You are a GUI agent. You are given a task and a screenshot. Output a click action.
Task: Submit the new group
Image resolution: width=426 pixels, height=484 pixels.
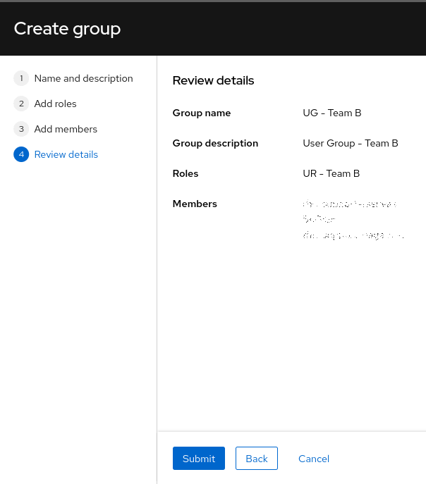pyautogui.click(x=198, y=459)
